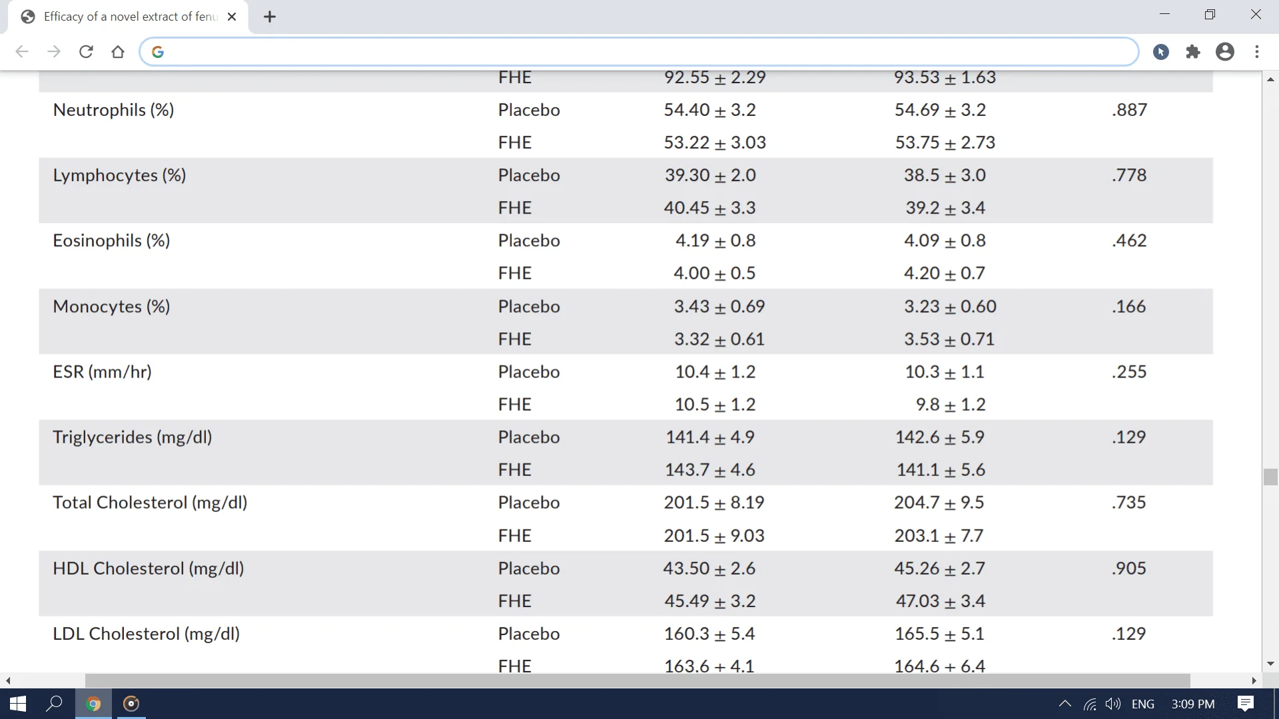Focus the address bar
1279x719 pixels.
pyautogui.click(x=639, y=52)
